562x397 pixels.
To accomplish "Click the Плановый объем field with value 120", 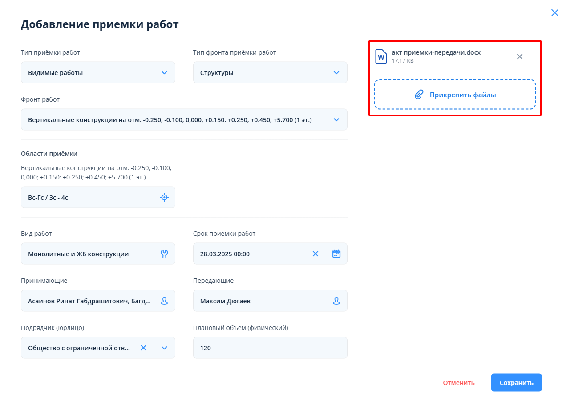I will [270, 348].
